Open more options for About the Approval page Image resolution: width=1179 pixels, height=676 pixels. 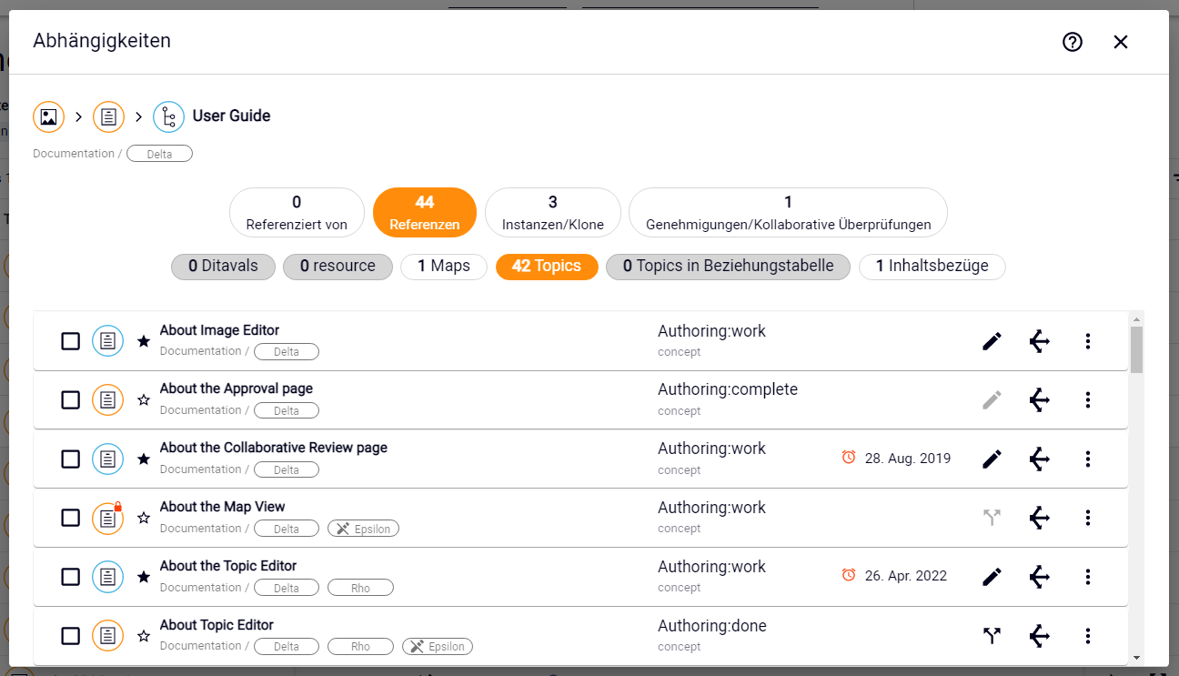click(1088, 400)
